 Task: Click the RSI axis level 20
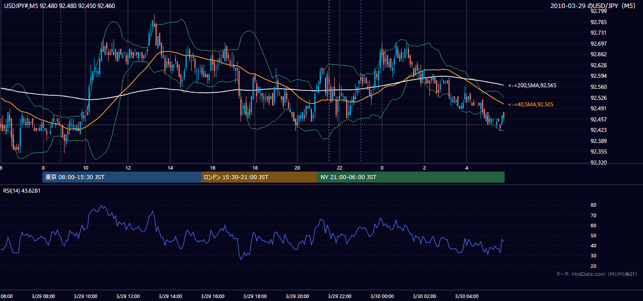coord(594,266)
